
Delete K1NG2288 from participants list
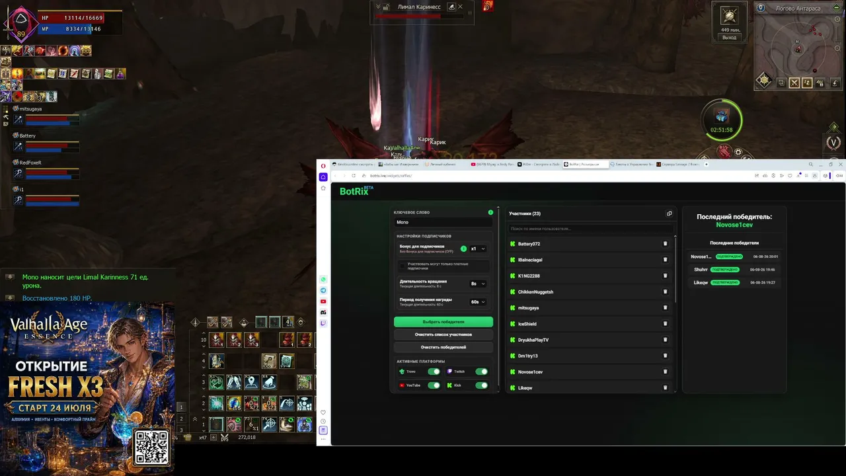tap(665, 276)
